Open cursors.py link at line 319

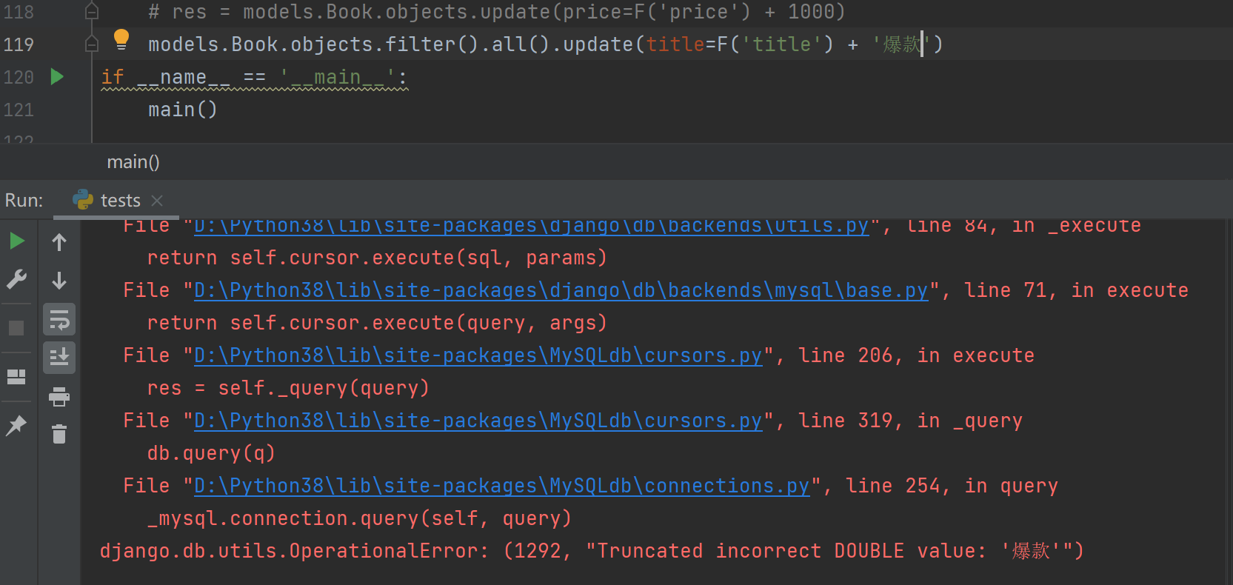[x=478, y=421]
